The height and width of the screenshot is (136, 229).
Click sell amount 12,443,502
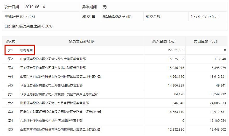coord(218,130)
